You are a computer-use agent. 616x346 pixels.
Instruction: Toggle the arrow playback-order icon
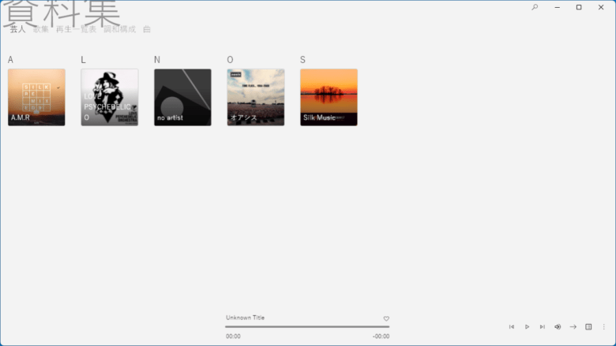tap(573, 327)
